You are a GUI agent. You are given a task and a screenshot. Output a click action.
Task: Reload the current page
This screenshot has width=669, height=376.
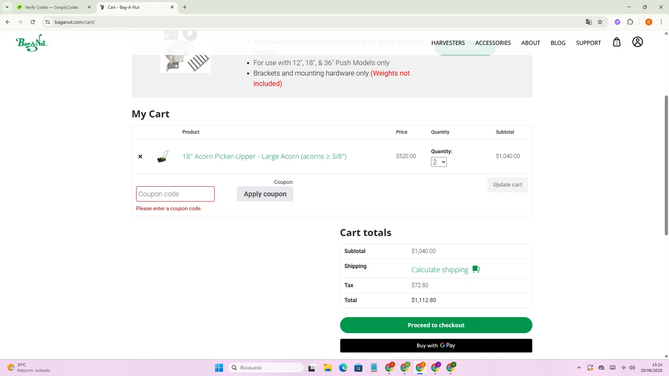click(x=33, y=22)
